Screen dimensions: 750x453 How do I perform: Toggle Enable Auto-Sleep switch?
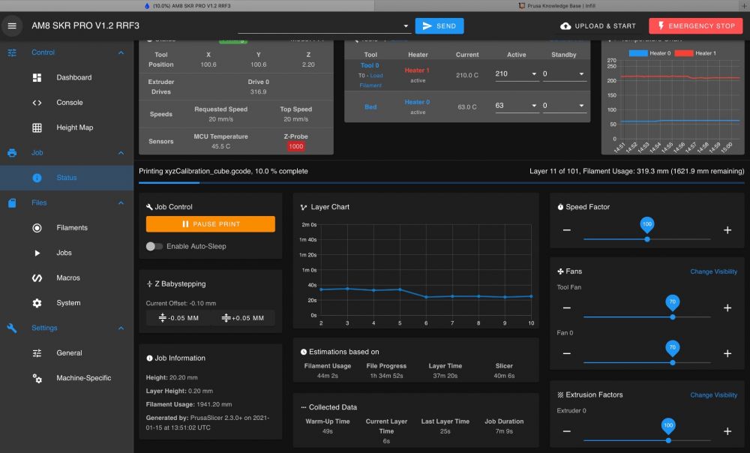(x=154, y=246)
